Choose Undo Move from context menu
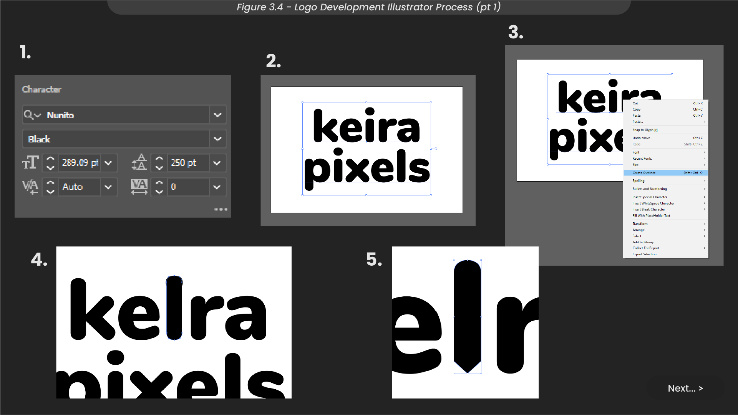This screenshot has height=415, width=738. pos(666,138)
